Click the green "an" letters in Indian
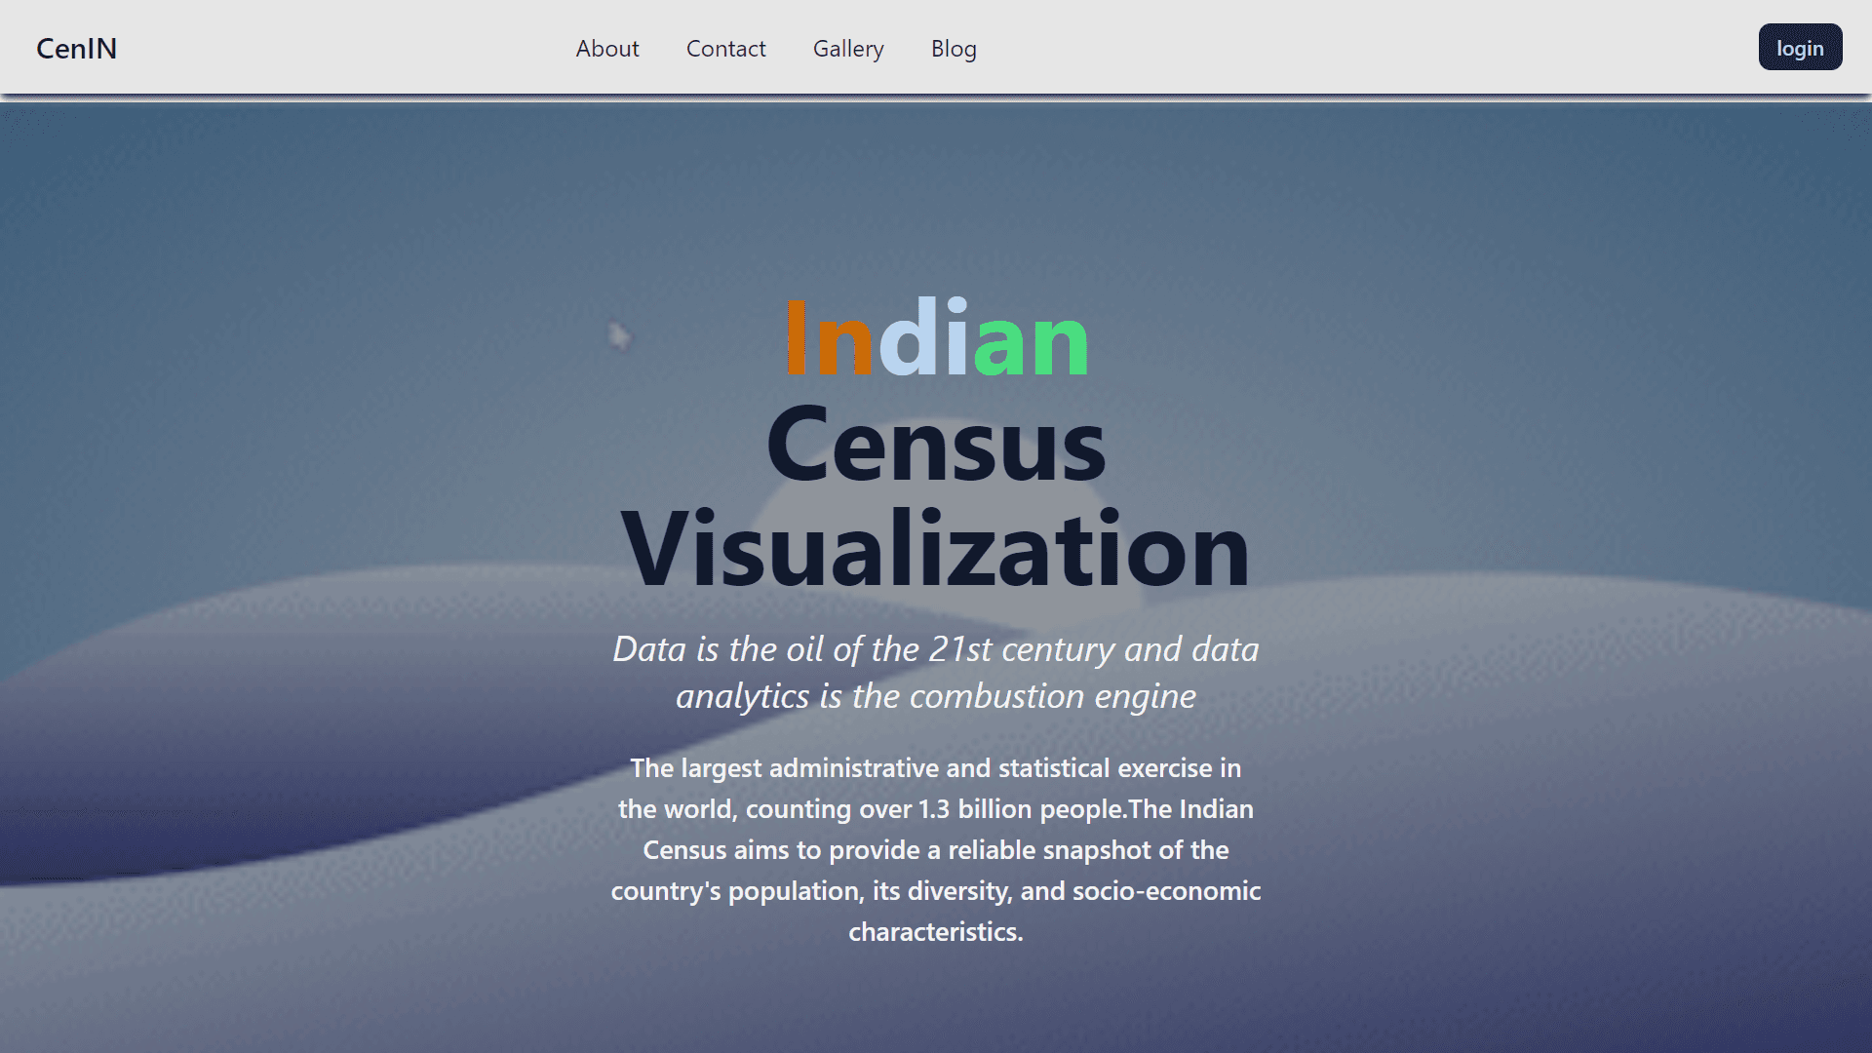This screenshot has width=1872, height=1053. 1031,342
